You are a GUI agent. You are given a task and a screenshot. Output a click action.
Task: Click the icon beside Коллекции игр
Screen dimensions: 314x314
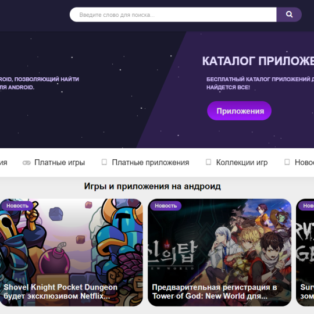click(209, 162)
